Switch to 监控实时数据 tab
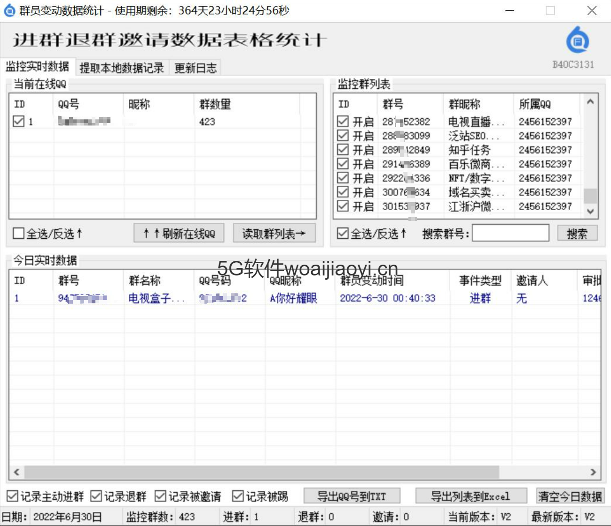 [37, 67]
